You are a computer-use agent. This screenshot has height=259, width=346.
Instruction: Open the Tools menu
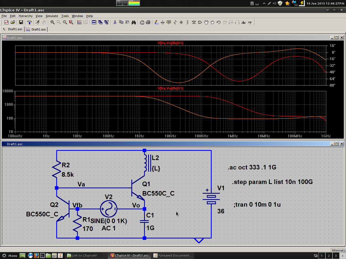65,16
